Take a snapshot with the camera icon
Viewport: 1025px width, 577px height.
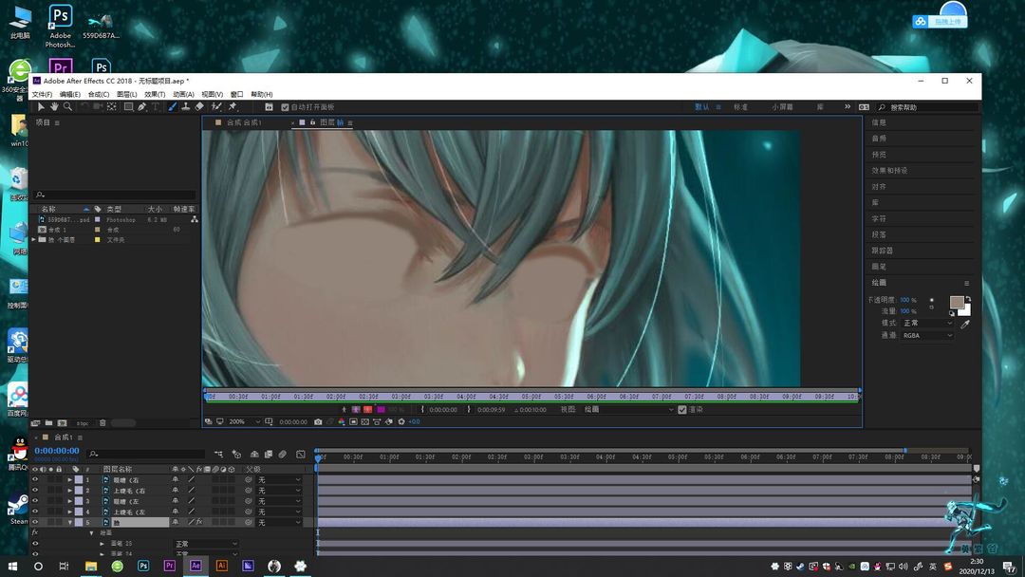pos(318,422)
